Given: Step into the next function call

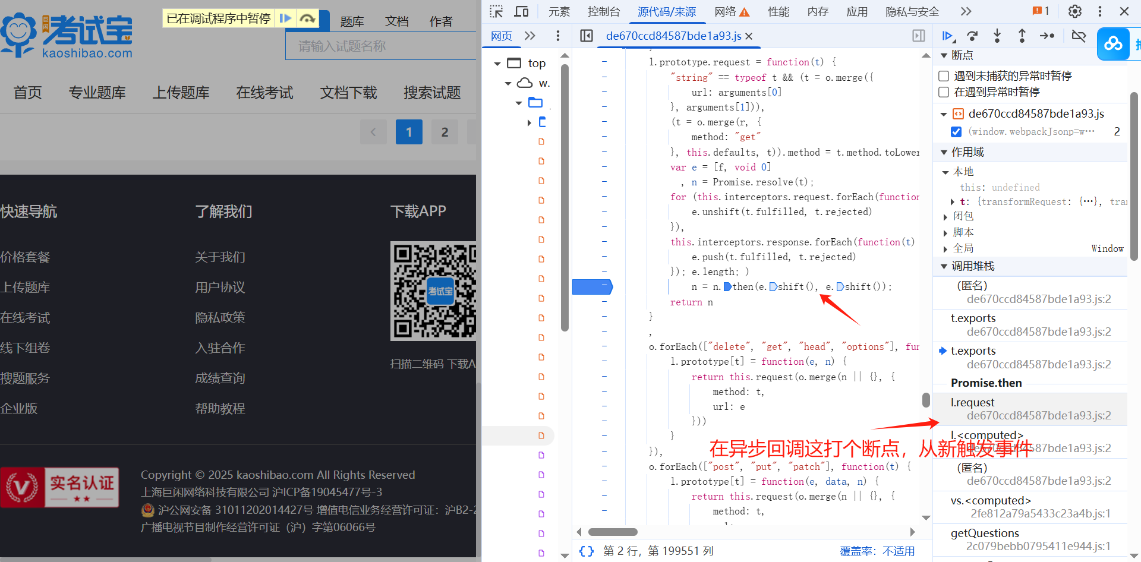Looking at the screenshot, I should click(x=997, y=36).
